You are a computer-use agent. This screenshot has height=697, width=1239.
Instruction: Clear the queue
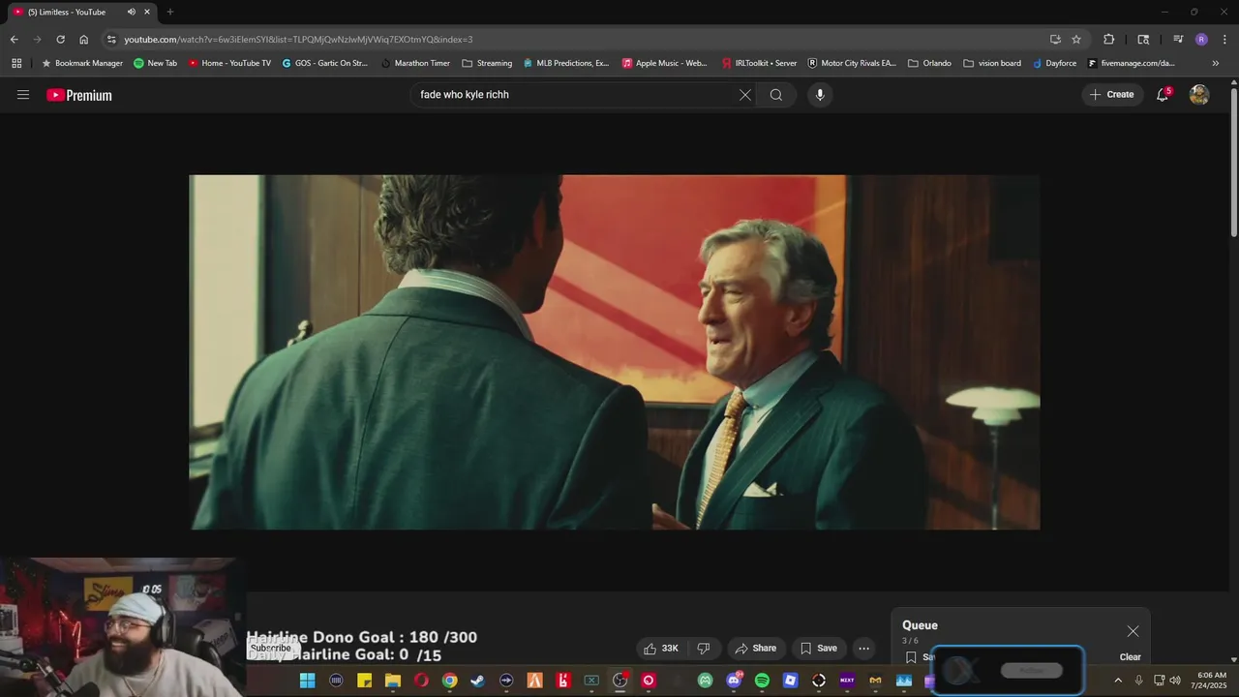coord(1130,657)
